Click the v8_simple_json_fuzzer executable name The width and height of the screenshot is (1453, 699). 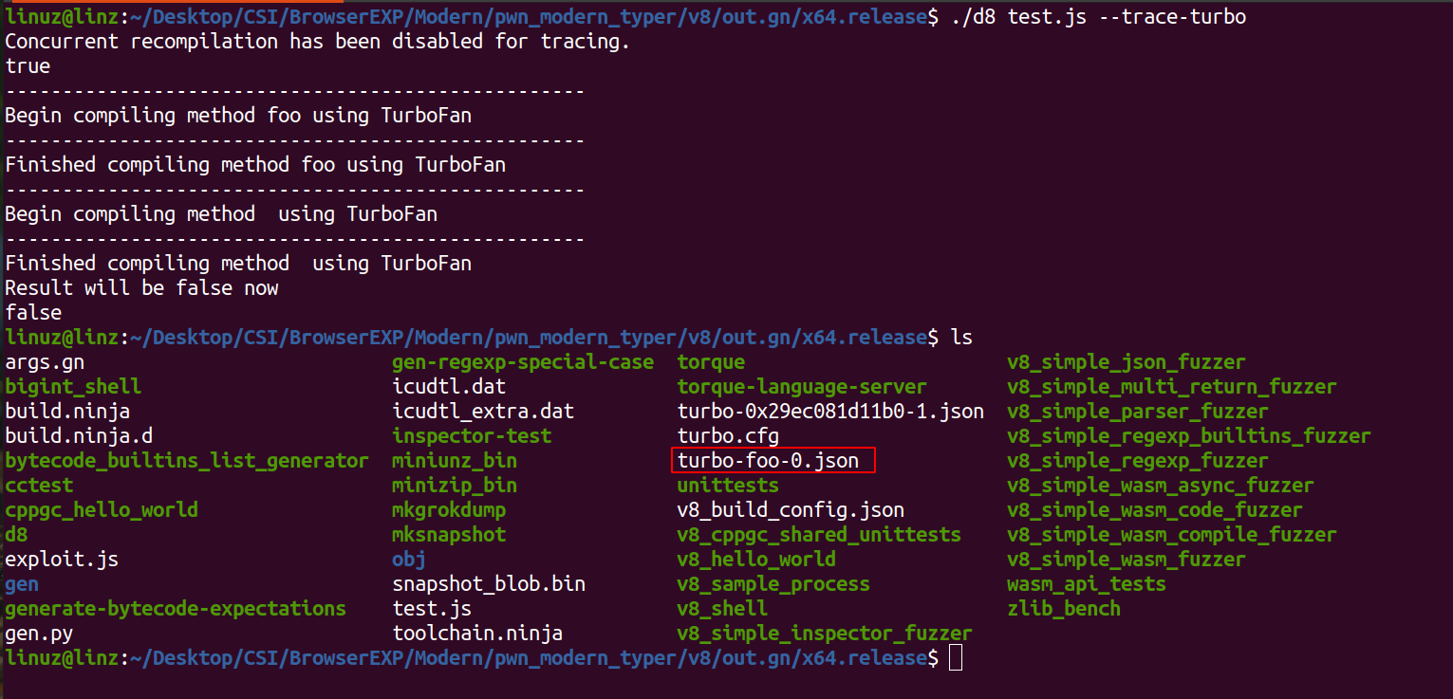pyautogui.click(x=1126, y=362)
